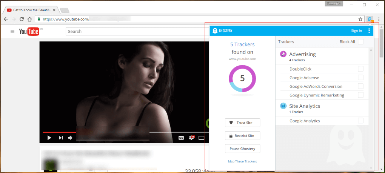Click the Restrict Site button
The width and height of the screenshot is (385, 173).
coord(242,136)
